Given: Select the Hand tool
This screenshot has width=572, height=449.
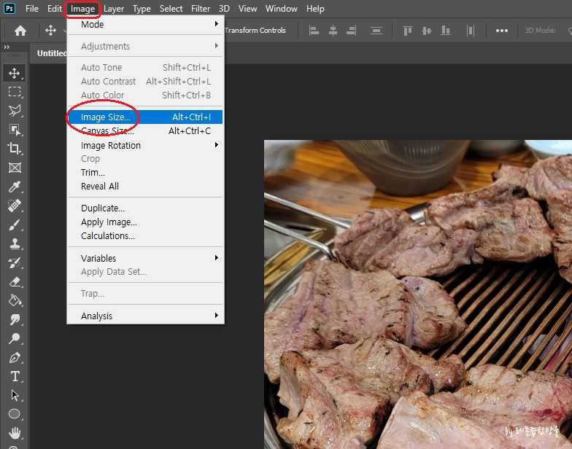Looking at the screenshot, I should click(x=15, y=433).
